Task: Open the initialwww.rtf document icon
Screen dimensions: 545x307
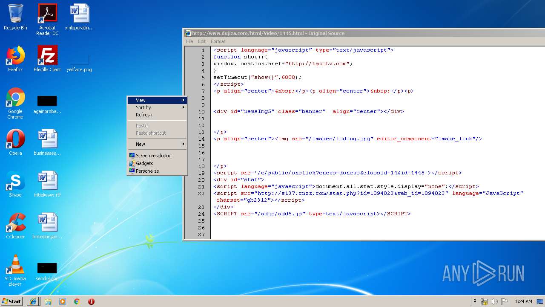Action: 47,184
